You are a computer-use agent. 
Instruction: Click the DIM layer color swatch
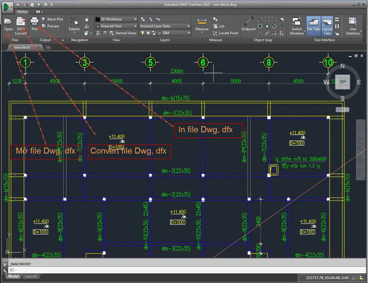click(x=159, y=33)
